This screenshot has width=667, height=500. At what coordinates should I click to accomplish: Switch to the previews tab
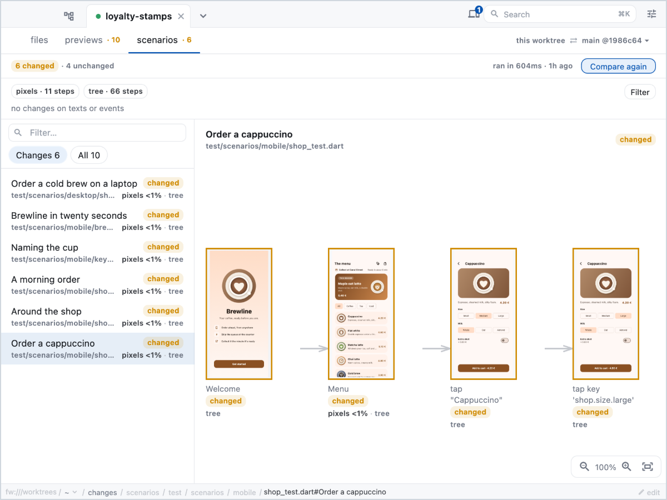point(92,40)
